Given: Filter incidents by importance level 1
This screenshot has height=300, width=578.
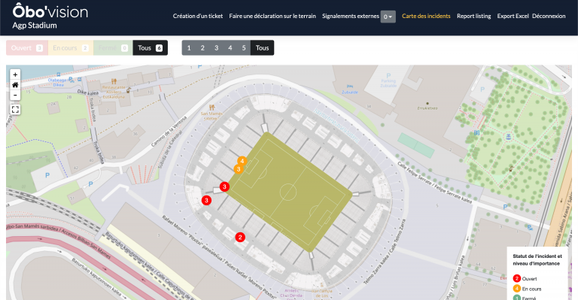Looking at the screenshot, I should click(189, 48).
